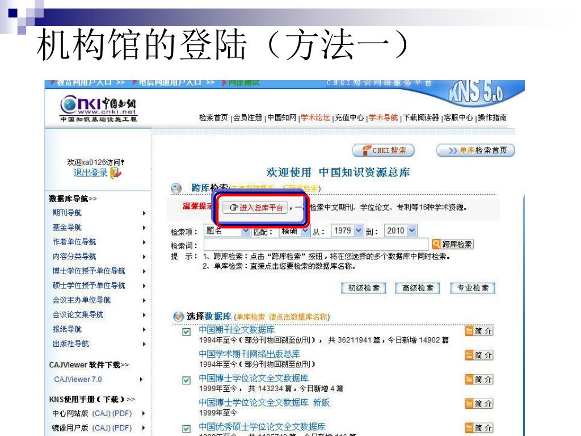
Task: Open the start year 1979 dropdown
Action: 347,230
